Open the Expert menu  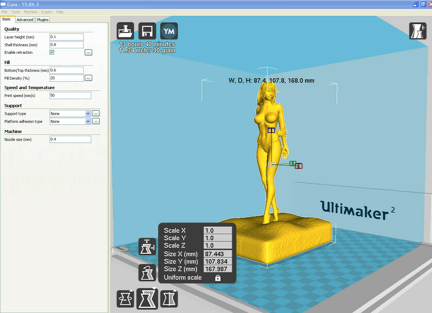[46, 12]
